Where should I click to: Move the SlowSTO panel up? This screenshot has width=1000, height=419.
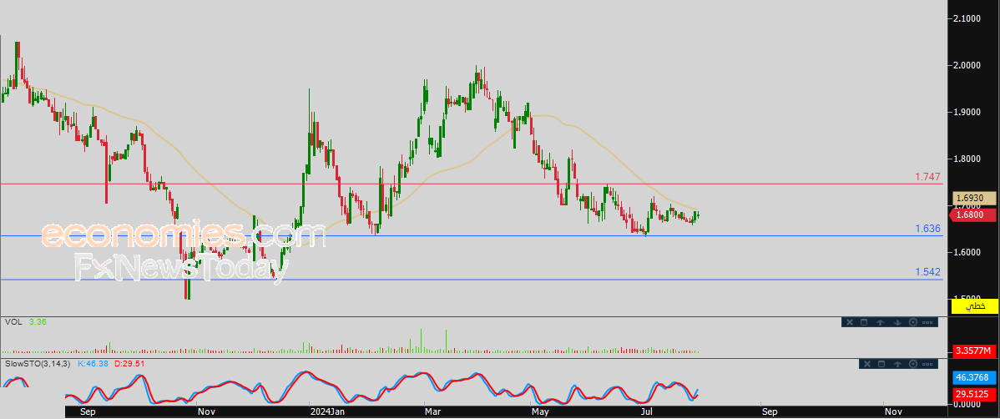click(x=897, y=364)
